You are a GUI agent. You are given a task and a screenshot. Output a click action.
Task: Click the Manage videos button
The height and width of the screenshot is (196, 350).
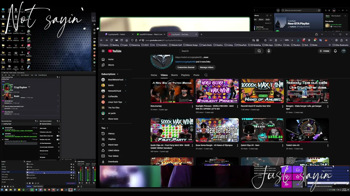click(x=207, y=67)
